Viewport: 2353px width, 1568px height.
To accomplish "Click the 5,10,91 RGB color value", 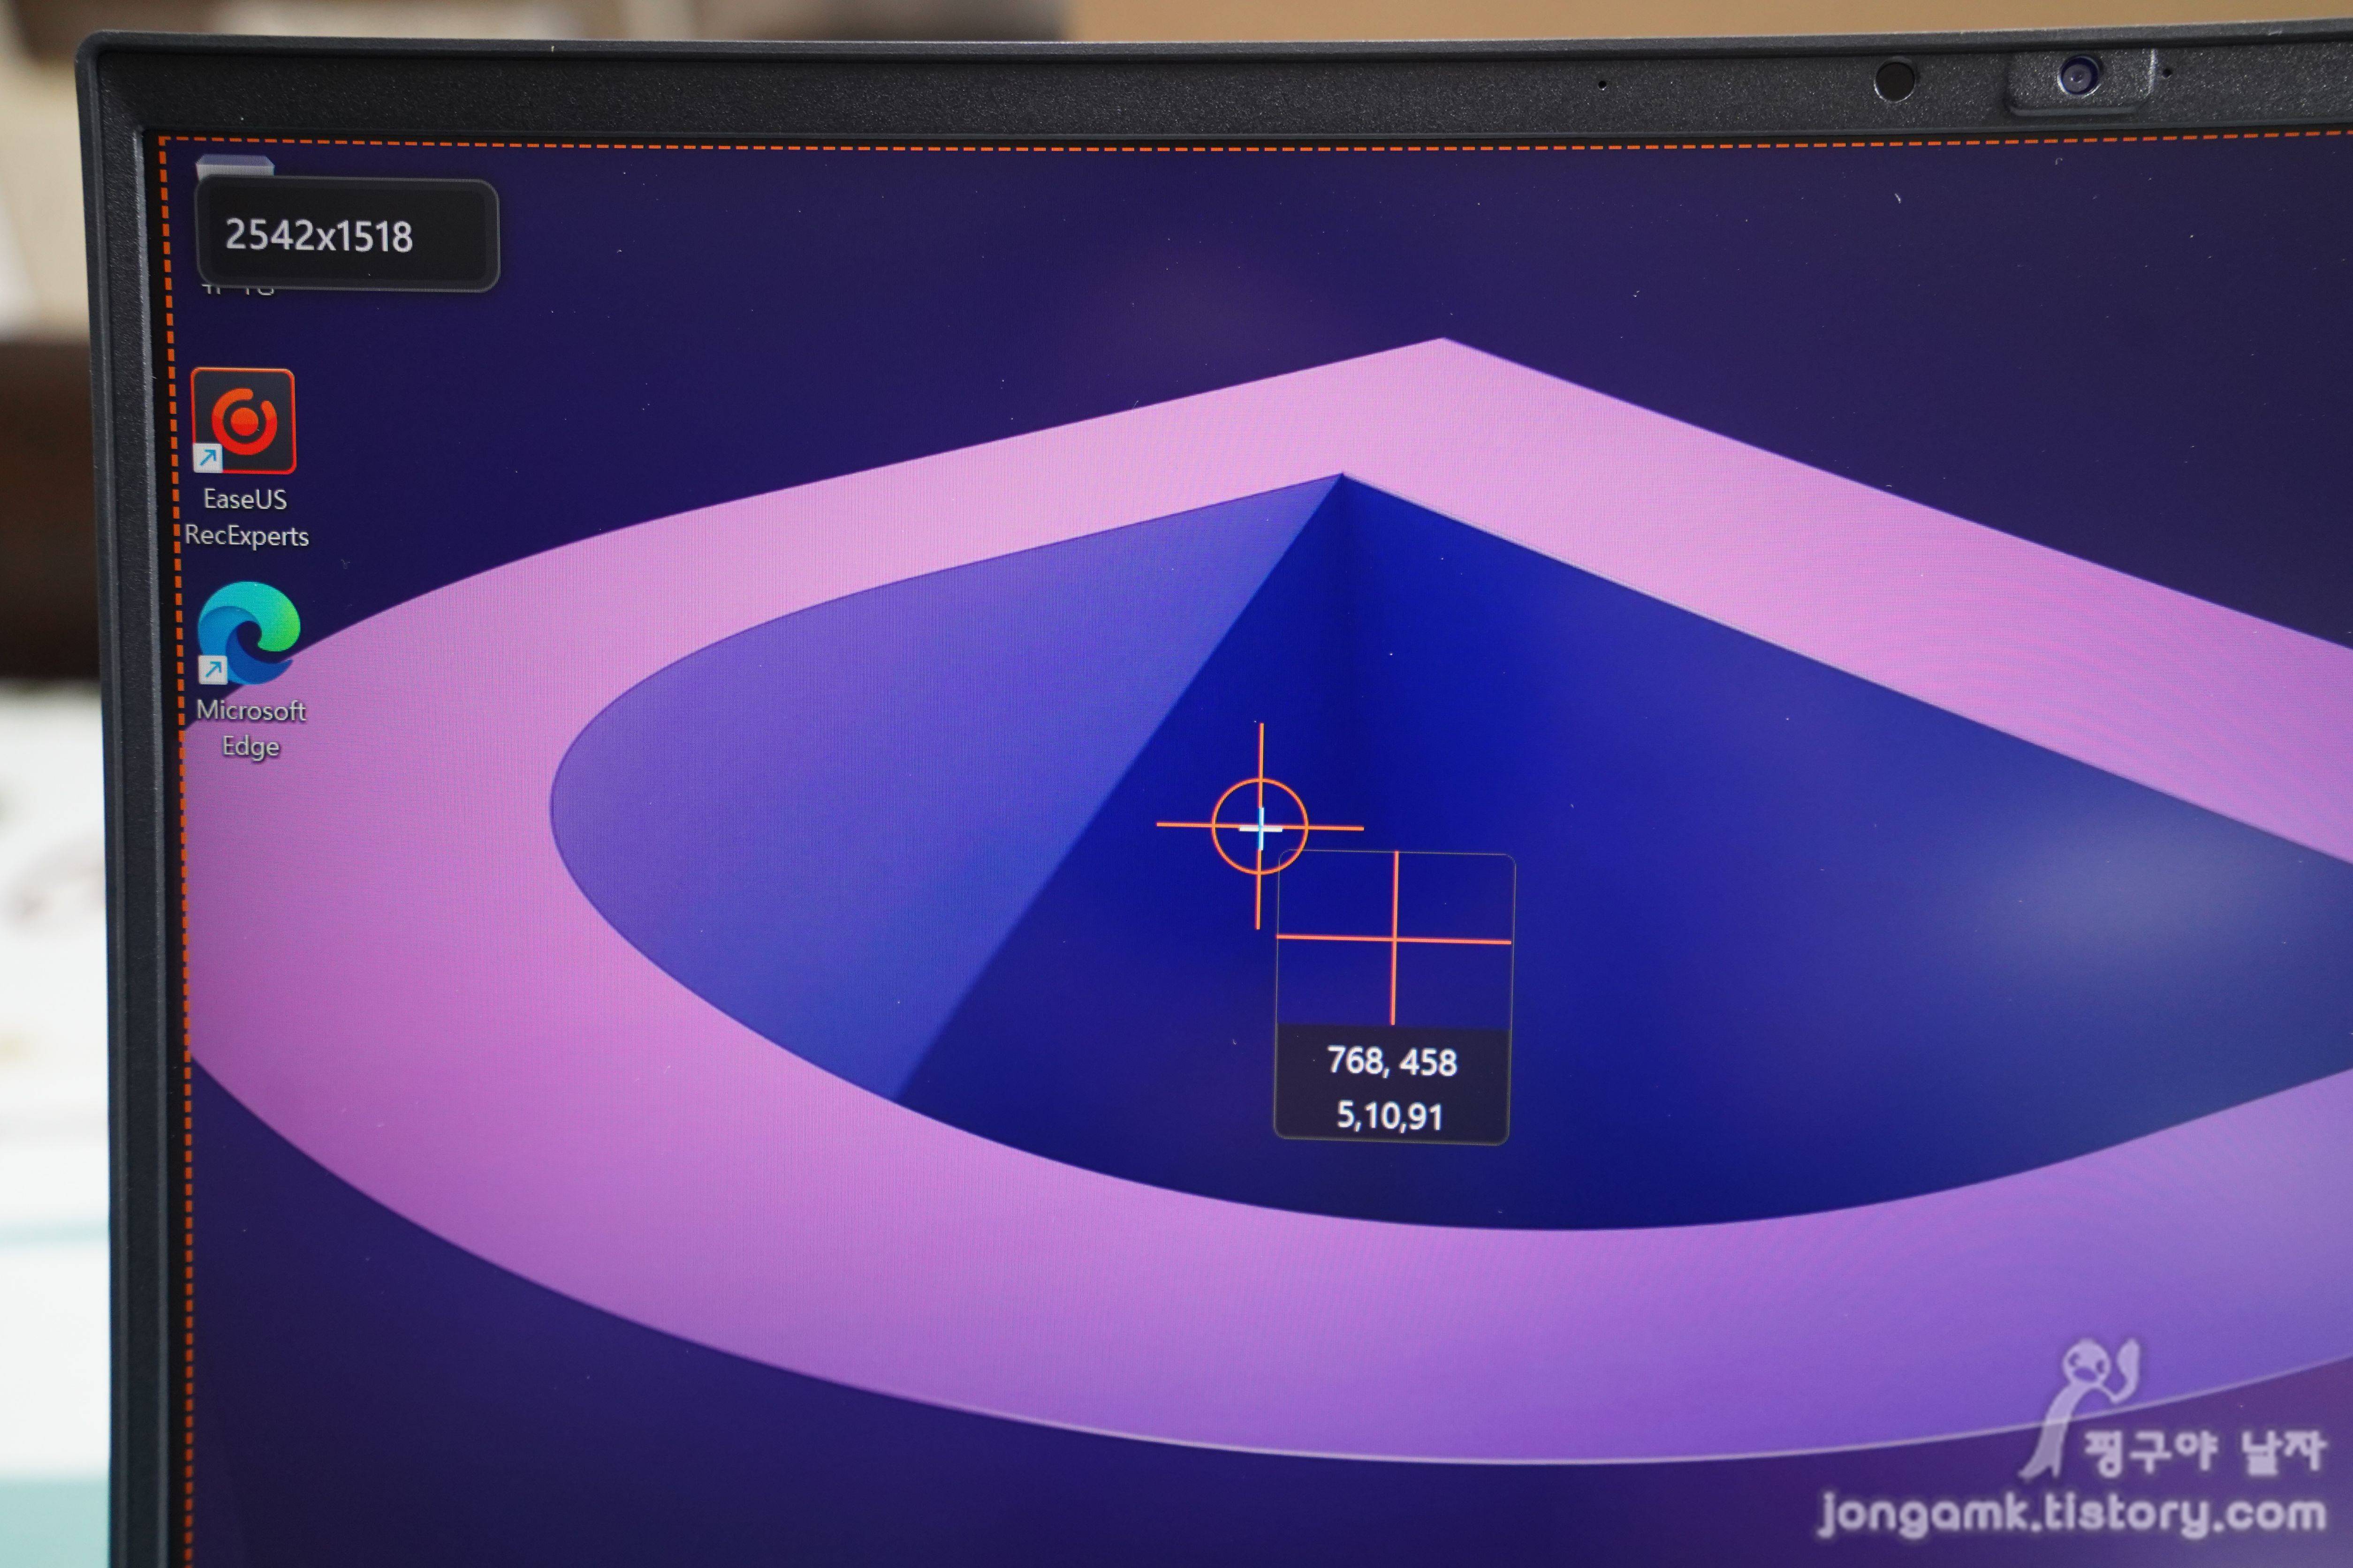I will [1389, 1116].
